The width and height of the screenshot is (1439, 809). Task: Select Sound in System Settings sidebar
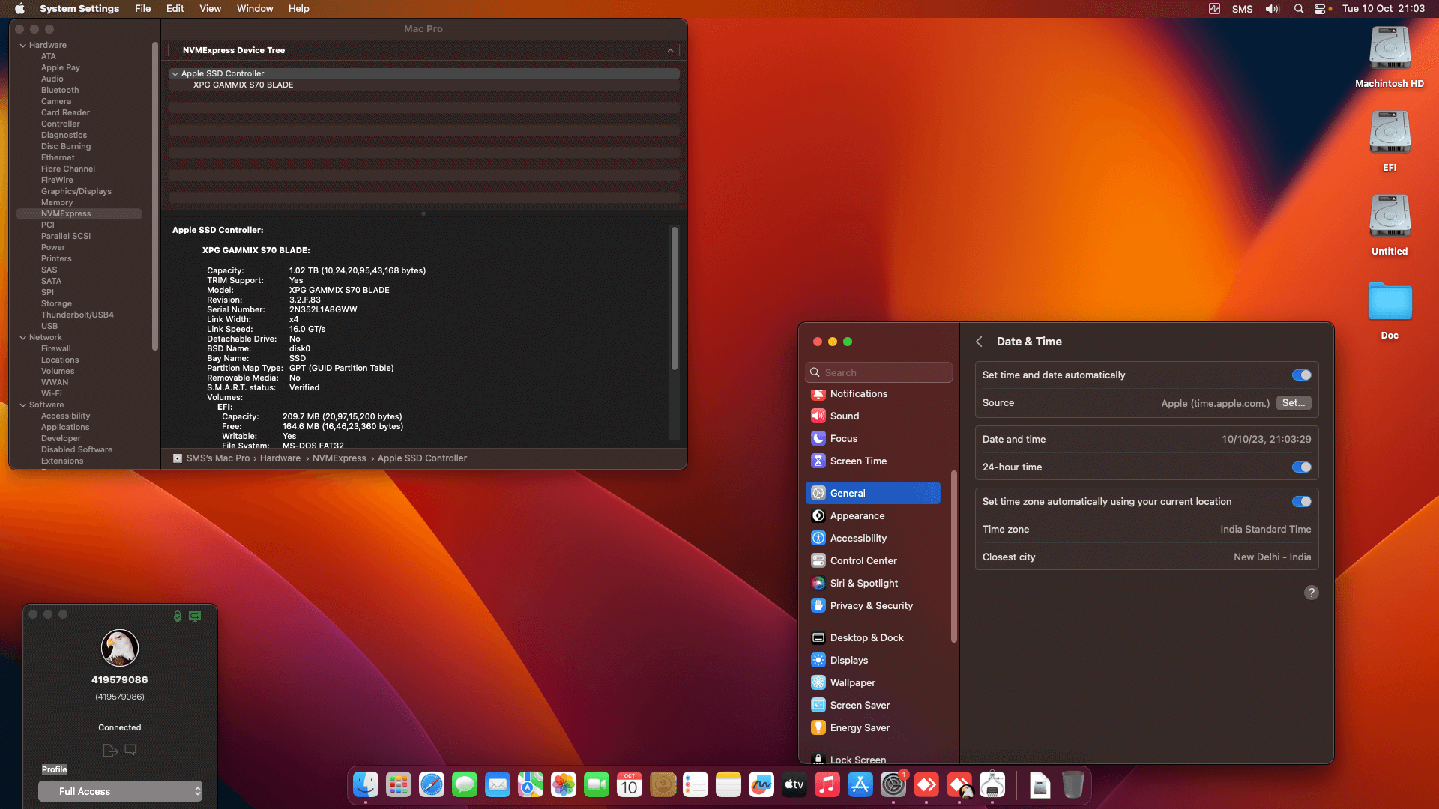845,416
